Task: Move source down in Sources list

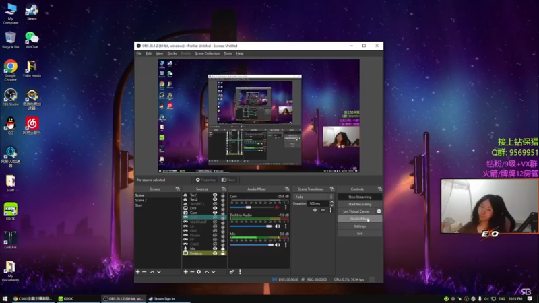Action: [x=214, y=272]
